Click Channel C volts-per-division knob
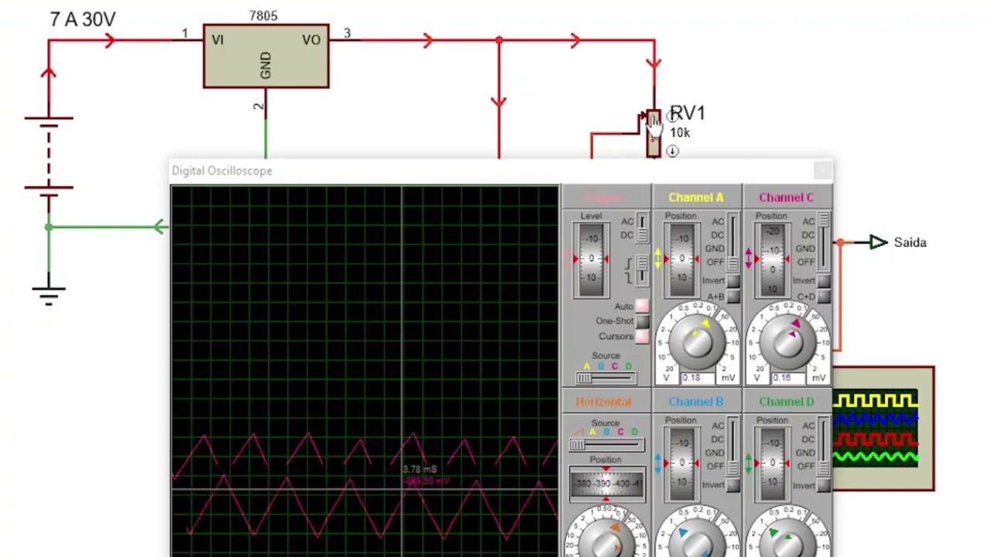 pos(787,341)
